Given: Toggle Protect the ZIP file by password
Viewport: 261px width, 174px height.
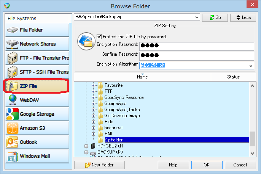Looking at the screenshot, I should [99, 36].
